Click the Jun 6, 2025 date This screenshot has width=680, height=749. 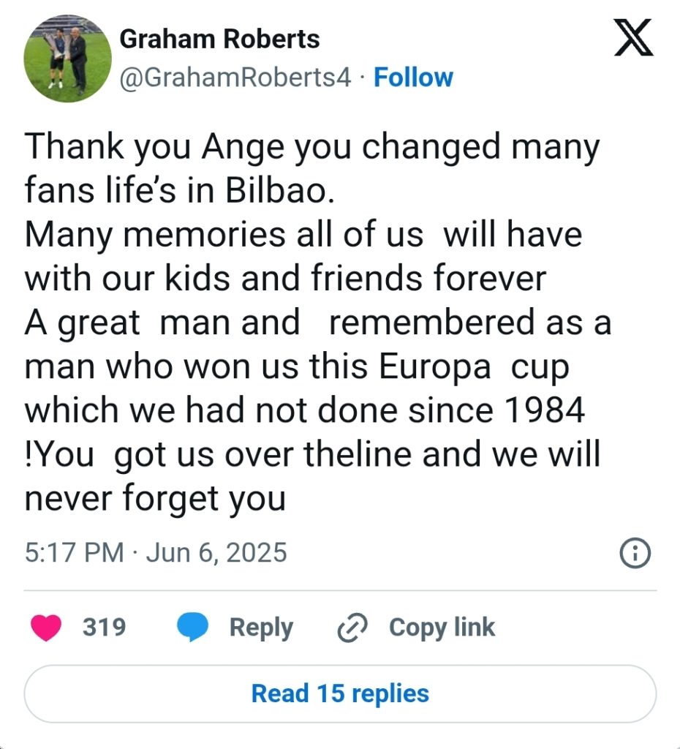click(x=216, y=553)
